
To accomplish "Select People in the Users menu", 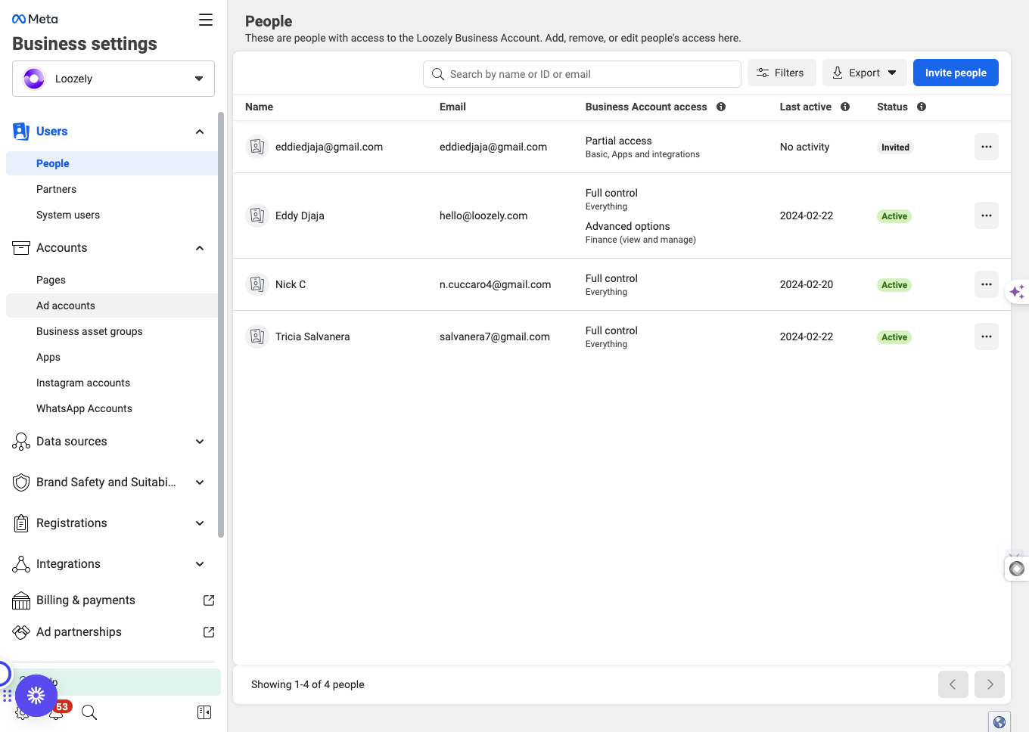I will 112,163.
